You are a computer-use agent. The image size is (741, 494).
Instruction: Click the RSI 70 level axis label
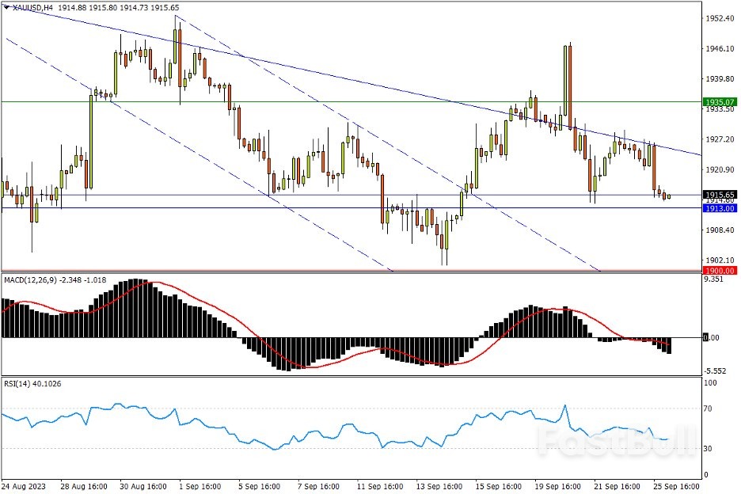tap(710, 408)
